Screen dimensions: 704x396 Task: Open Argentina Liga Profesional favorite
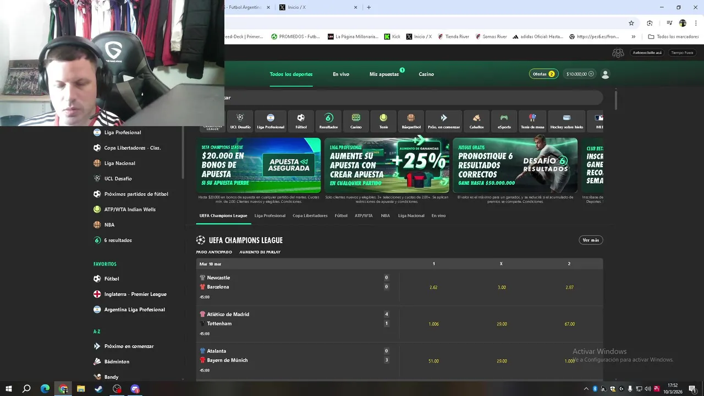coord(134,310)
